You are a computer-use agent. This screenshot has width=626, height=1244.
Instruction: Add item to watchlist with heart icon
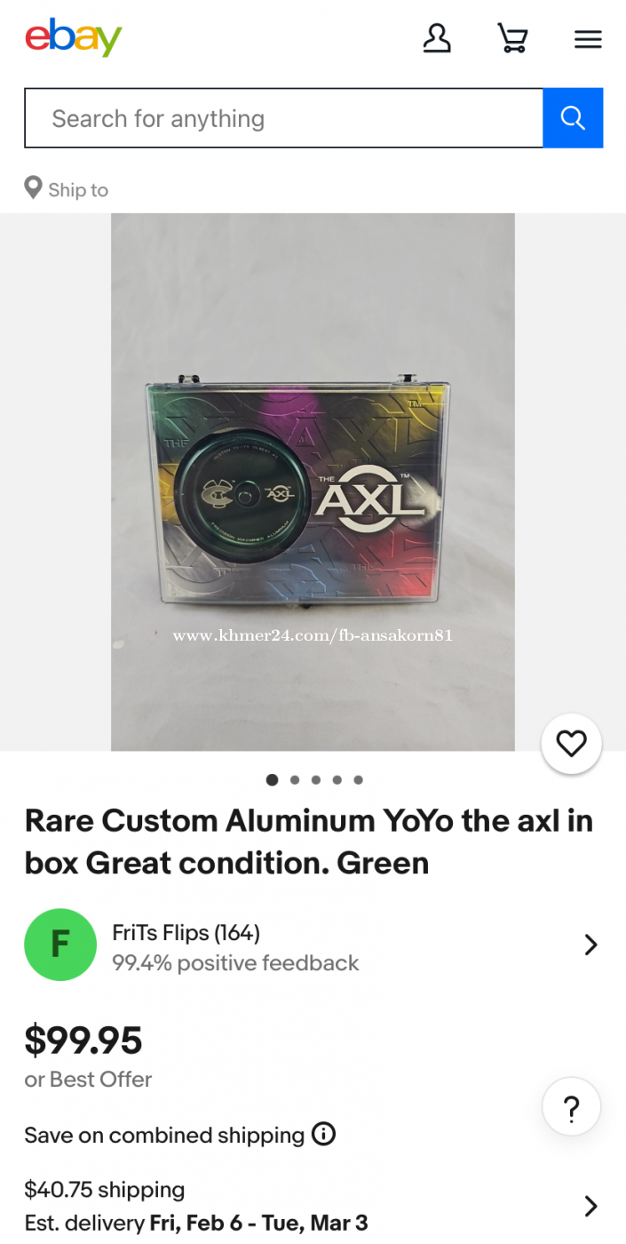point(571,744)
